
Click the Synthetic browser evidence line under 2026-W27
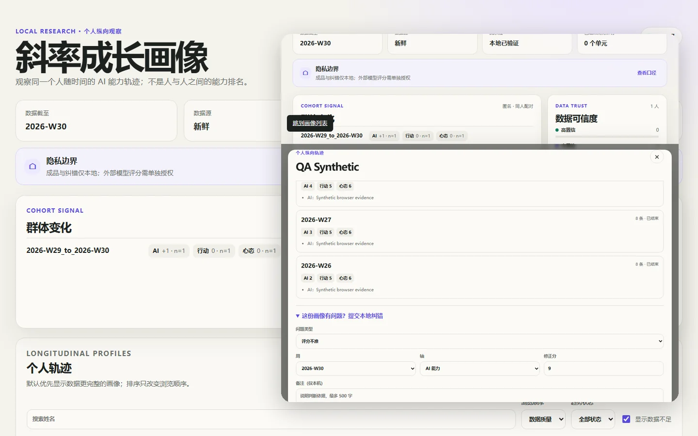click(x=340, y=244)
